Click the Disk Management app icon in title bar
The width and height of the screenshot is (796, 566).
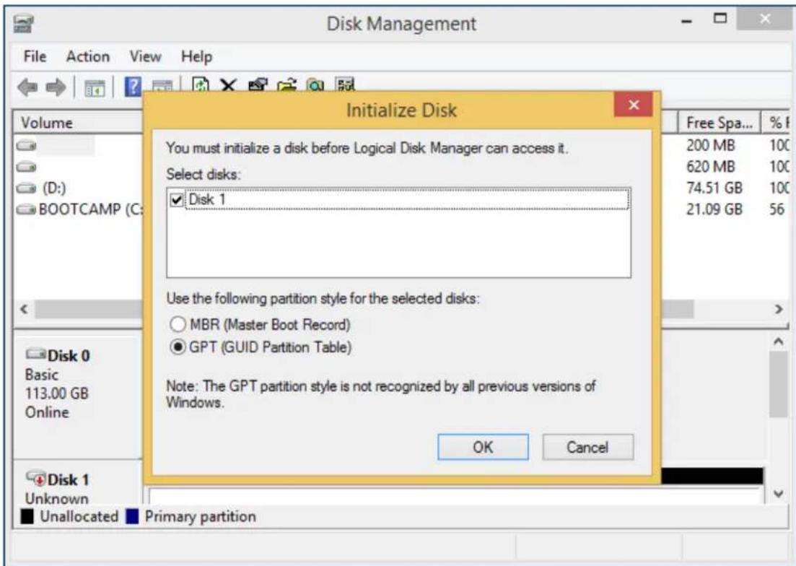tap(24, 23)
